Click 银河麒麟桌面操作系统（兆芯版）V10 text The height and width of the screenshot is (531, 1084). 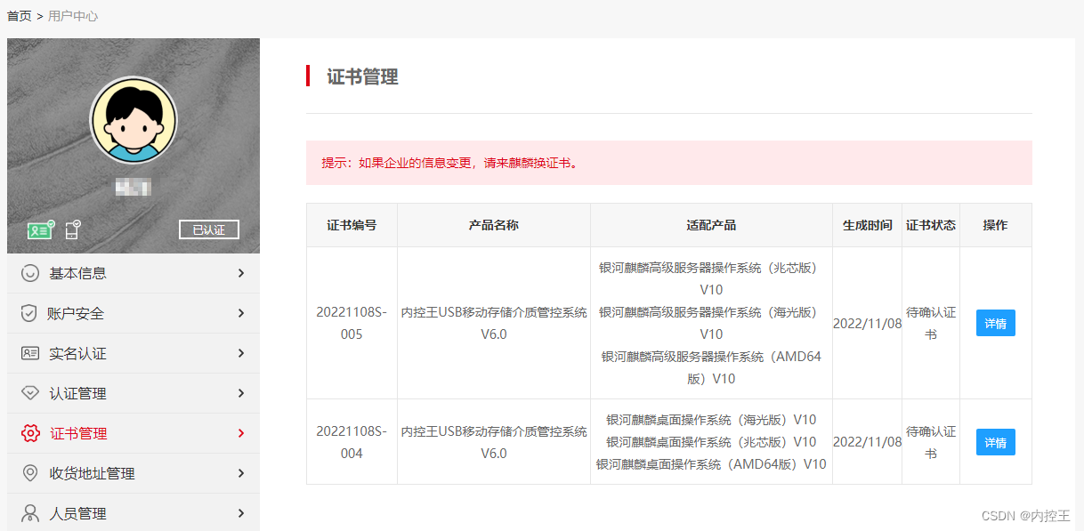(711, 442)
